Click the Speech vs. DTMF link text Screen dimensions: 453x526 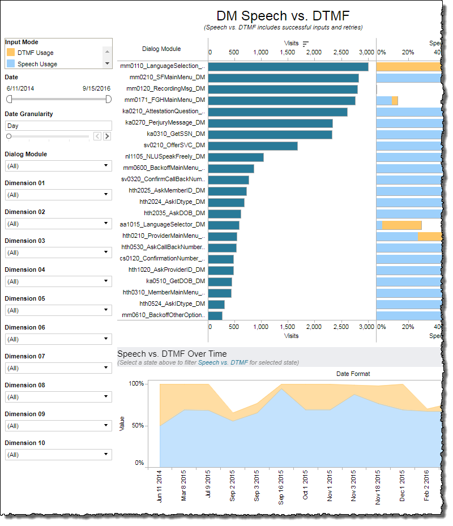[223, 362]
